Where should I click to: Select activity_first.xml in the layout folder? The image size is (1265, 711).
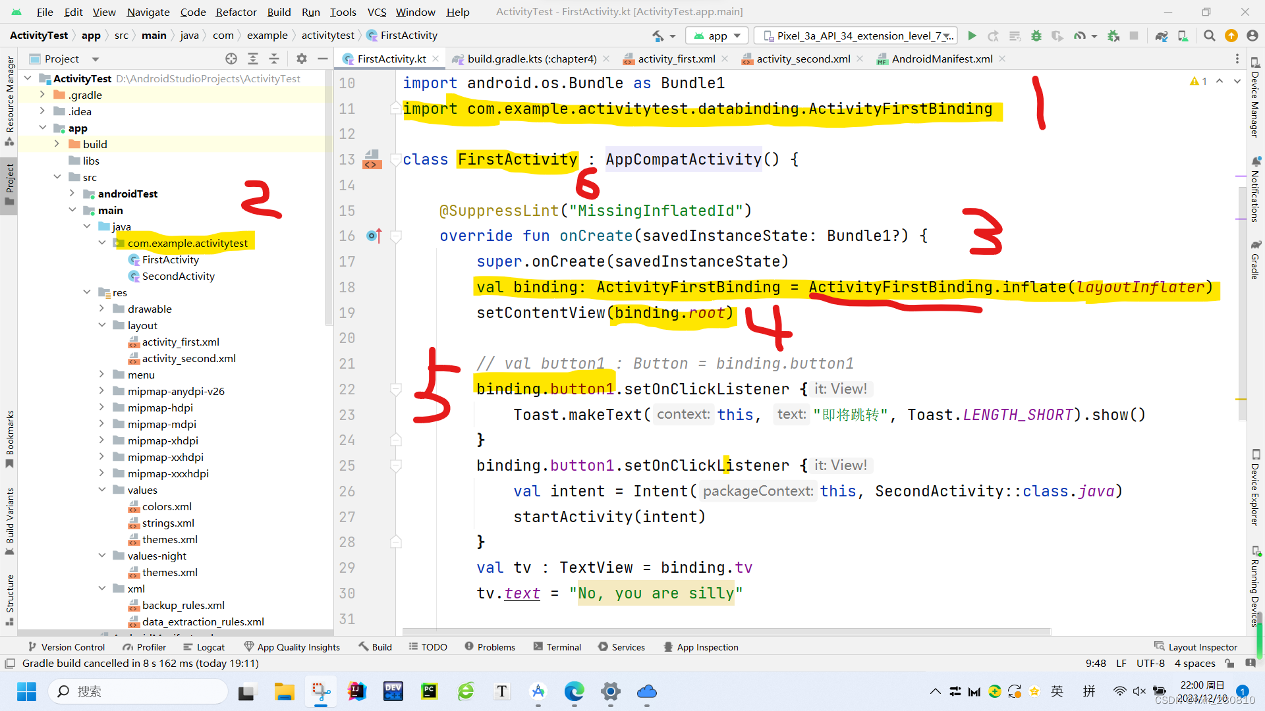(x=181, y=341)
